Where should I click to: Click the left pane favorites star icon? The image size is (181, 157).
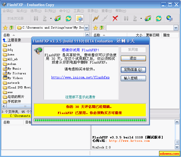5,28
